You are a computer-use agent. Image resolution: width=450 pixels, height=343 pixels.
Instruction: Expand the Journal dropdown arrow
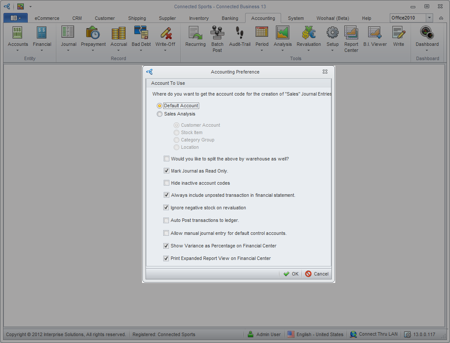point(68,51)
